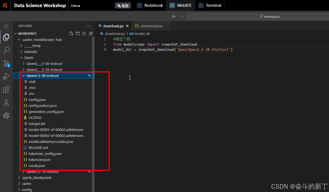Click the New Folder icon in Explorer

pos(78,34)
